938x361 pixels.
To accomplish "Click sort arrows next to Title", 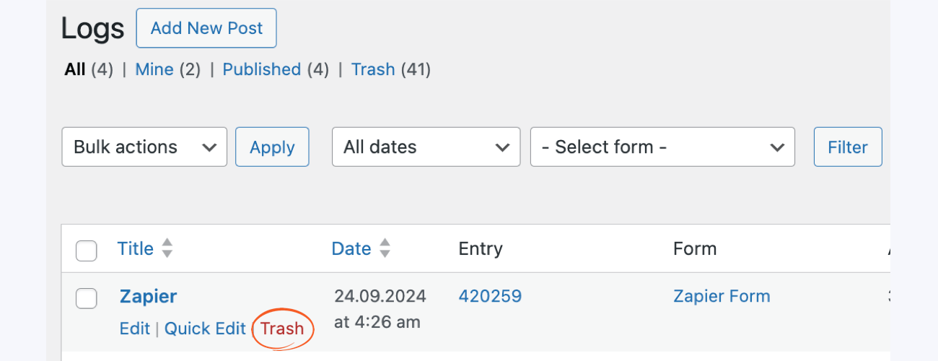I will 167,248.
